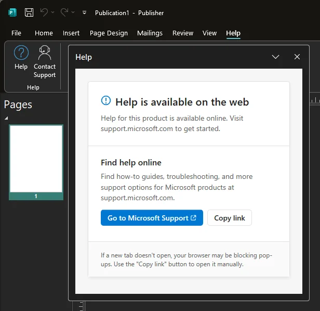Open the Mailings tab
The height and width of the screenshot is (311, 320).
150,33
